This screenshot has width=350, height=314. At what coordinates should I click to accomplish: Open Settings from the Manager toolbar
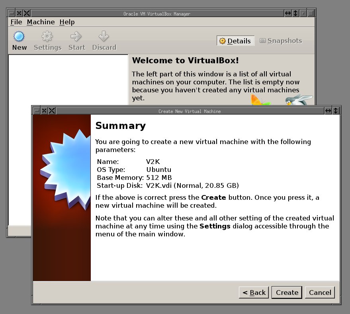pyautogui.click(x=47, y=41)
